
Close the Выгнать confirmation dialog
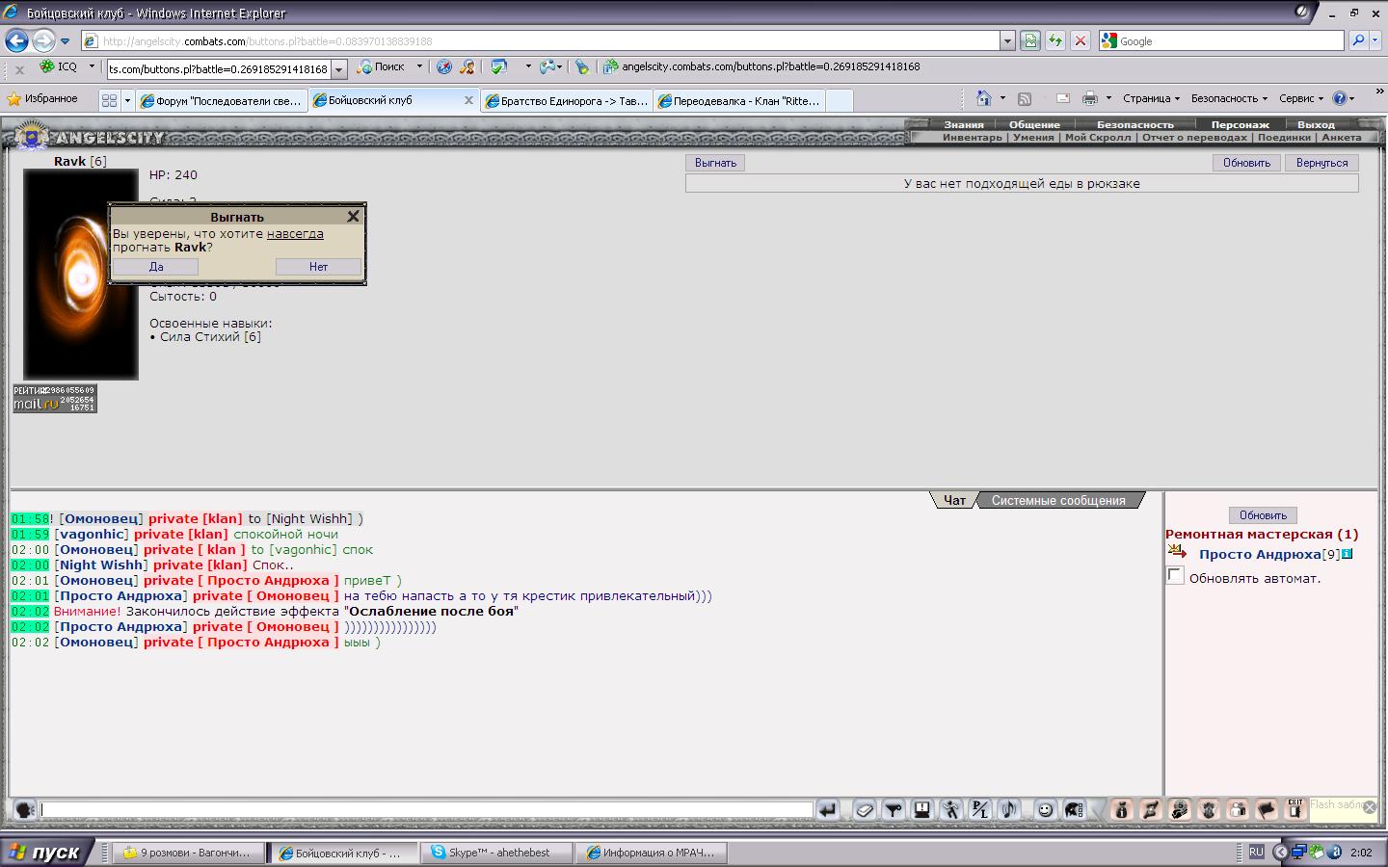[353, 217]
